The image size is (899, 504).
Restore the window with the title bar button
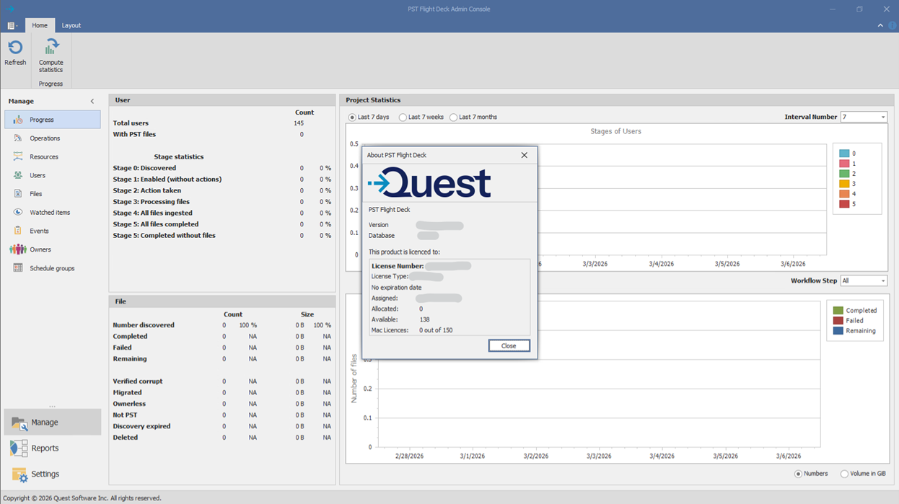pos(859,9)
